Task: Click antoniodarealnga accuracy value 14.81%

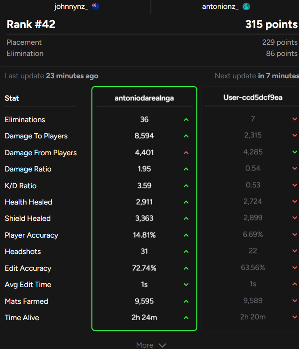Action: [144, 235]
